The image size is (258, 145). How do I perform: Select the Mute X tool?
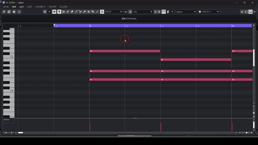(89, 12)
